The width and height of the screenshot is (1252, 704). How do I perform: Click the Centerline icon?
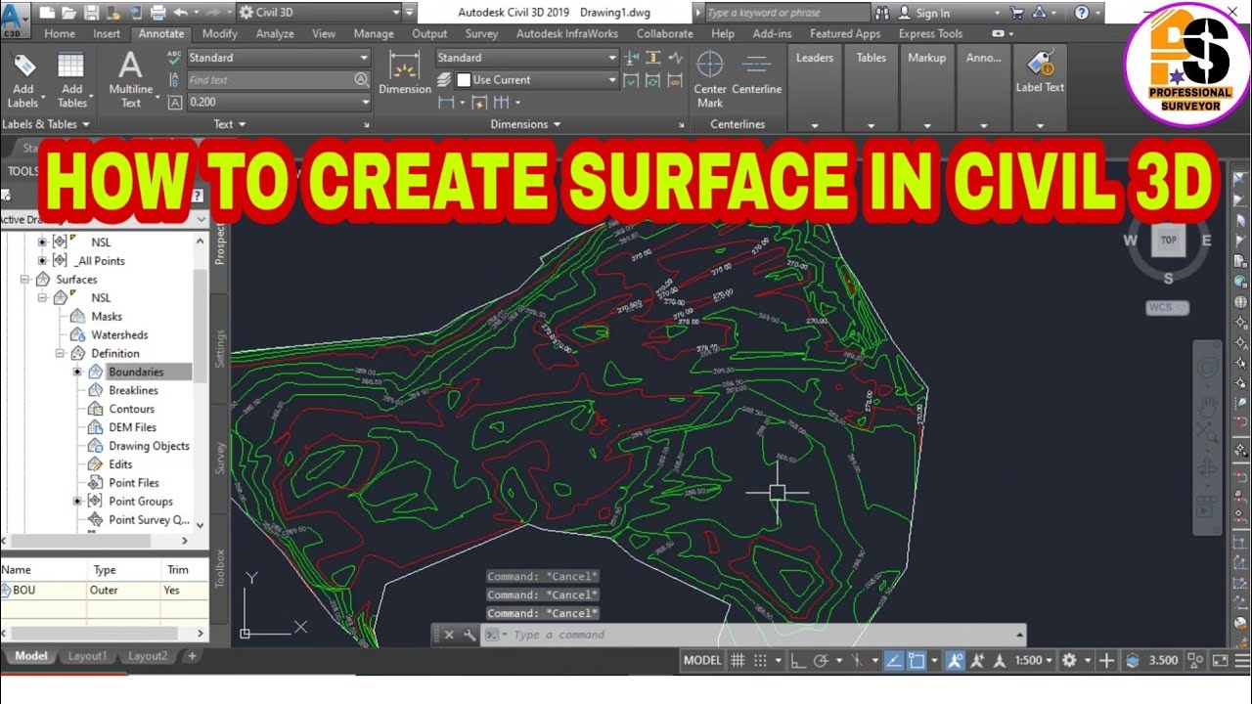click(756, 66)
